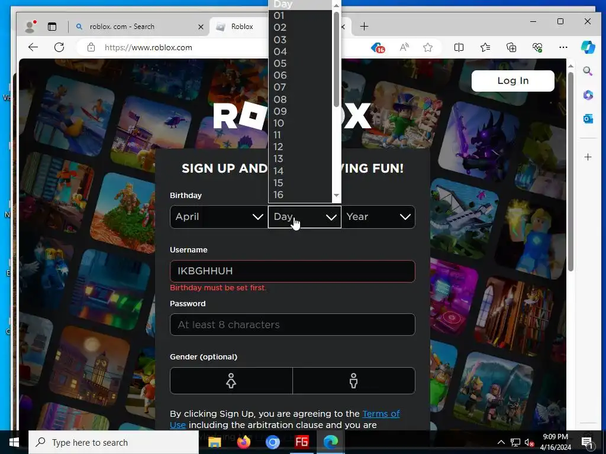This screenshot has height=454, width=606.
Task: Choose day 16 from the list
Action: pyautogui.click(x=300, y=194)
